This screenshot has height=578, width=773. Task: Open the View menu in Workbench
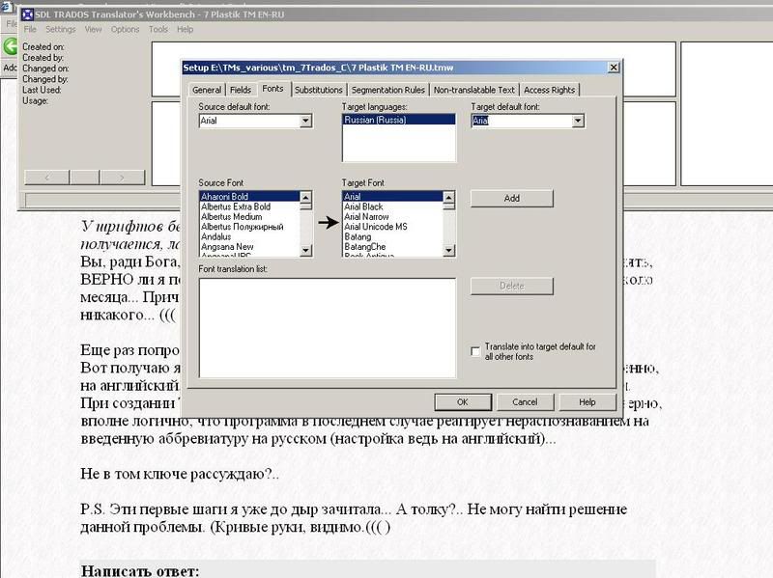coord(93,29)
